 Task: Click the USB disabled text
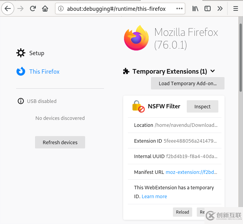click(x=42, y=101)
